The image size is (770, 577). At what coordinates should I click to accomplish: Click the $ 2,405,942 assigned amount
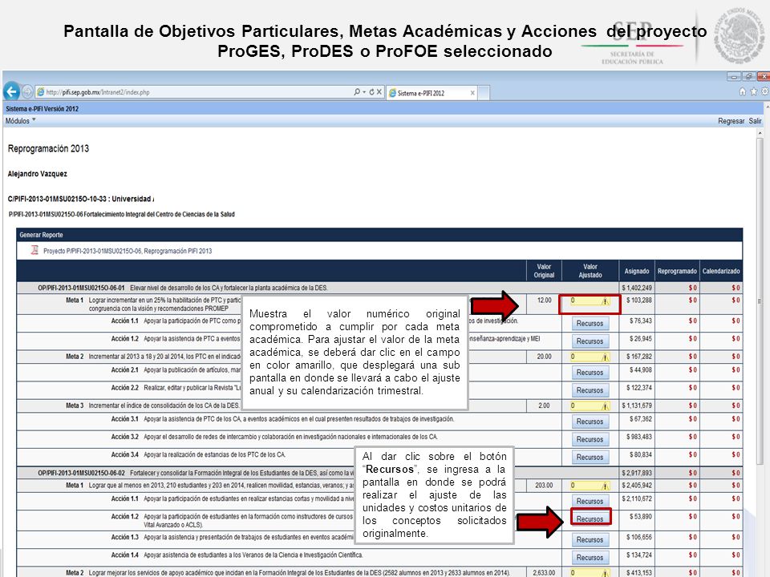(x=637, y=486)
